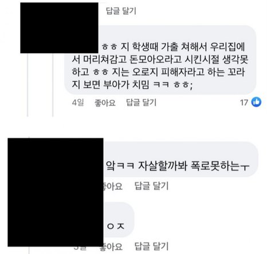275x254 pixels.
Task: Select the 악ㅋㅋ 자살할까봐 comment bubble
Action: (180, 159)
